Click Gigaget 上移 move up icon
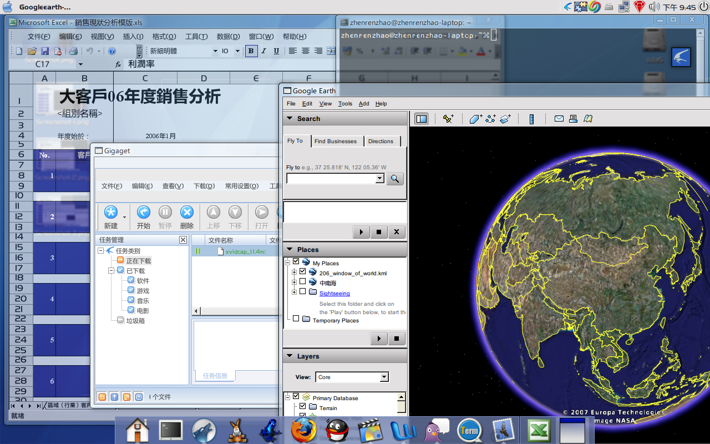 click(214, 212)
